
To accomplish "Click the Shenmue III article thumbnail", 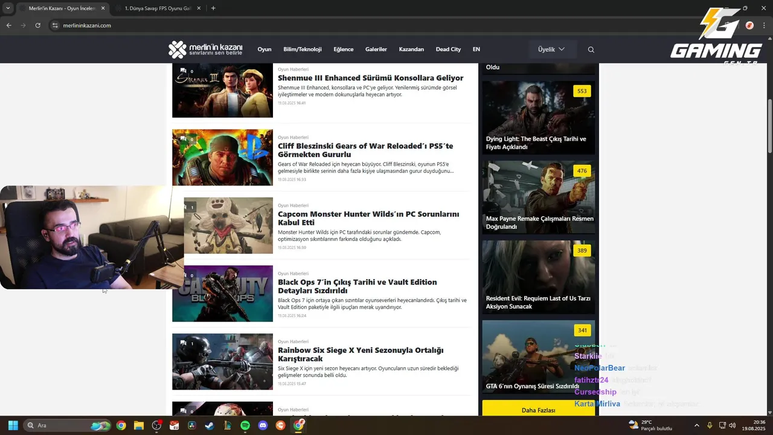I will (222, 89).
